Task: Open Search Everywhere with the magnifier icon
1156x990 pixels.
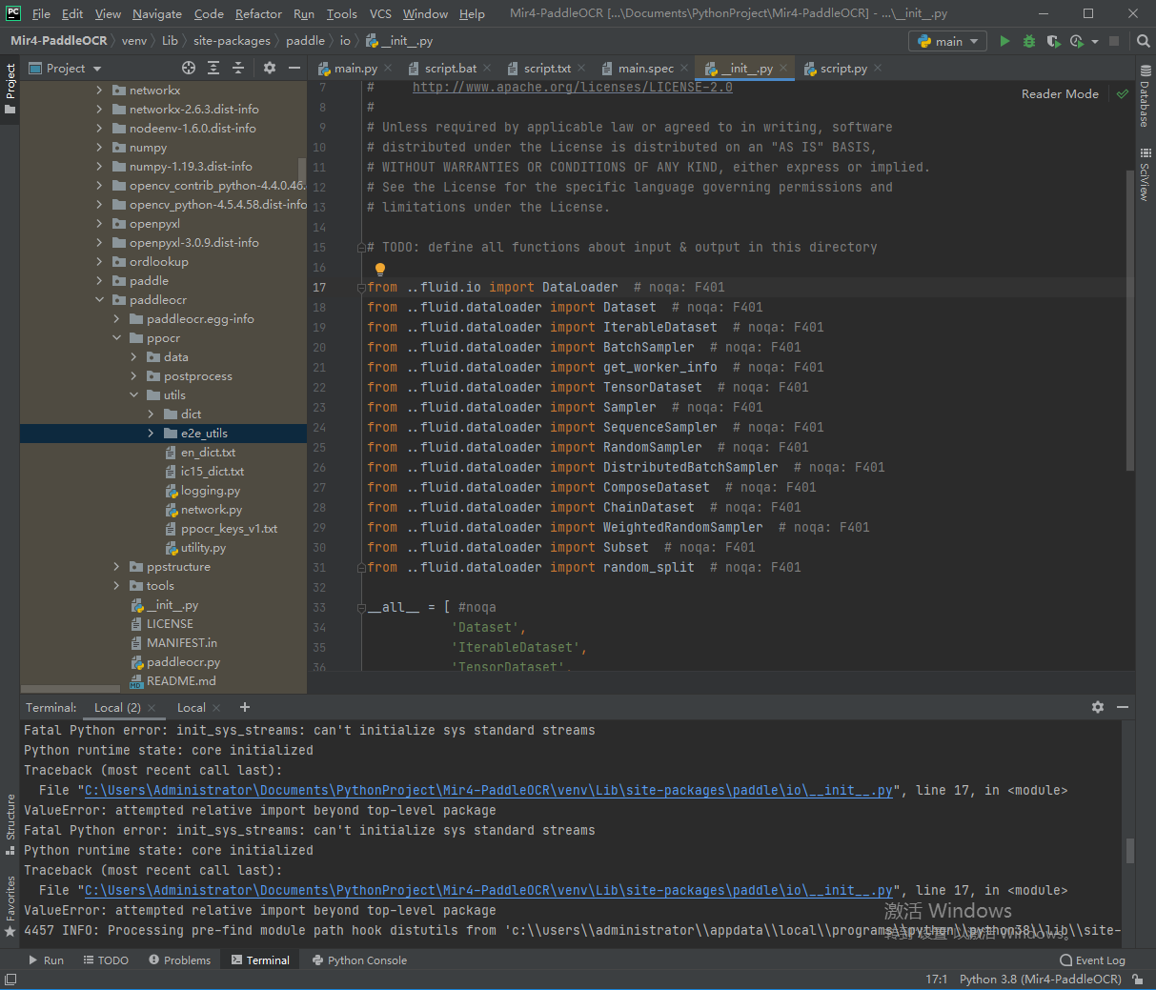Action: [1143, 42]
